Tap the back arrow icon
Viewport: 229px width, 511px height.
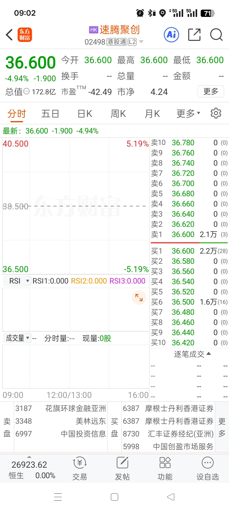click(x=9, y=35)
